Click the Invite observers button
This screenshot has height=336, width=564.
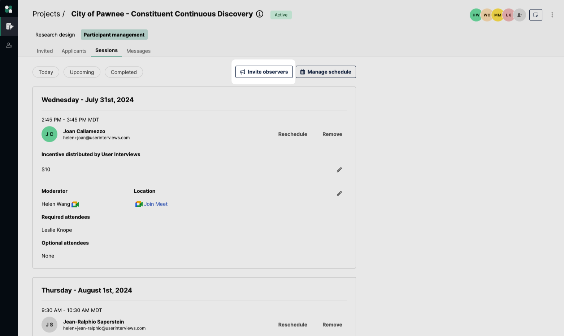click(264, 72)
